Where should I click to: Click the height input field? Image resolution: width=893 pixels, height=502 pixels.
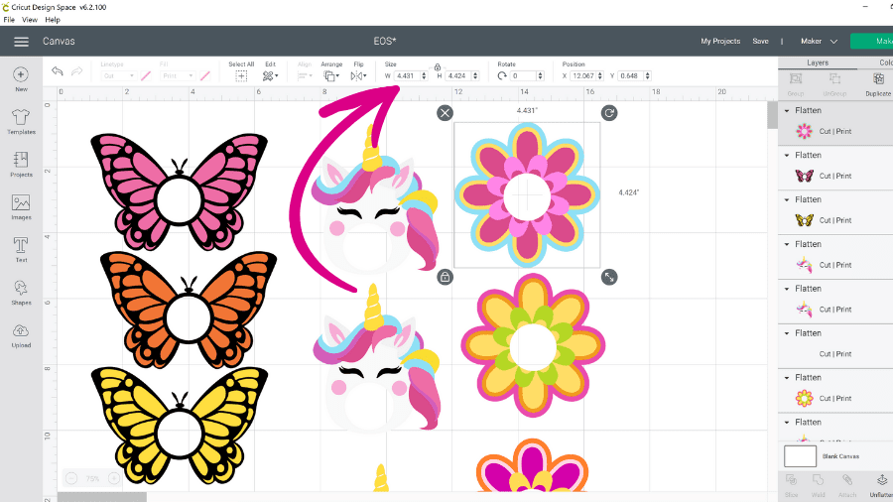[x=458, y=75]
